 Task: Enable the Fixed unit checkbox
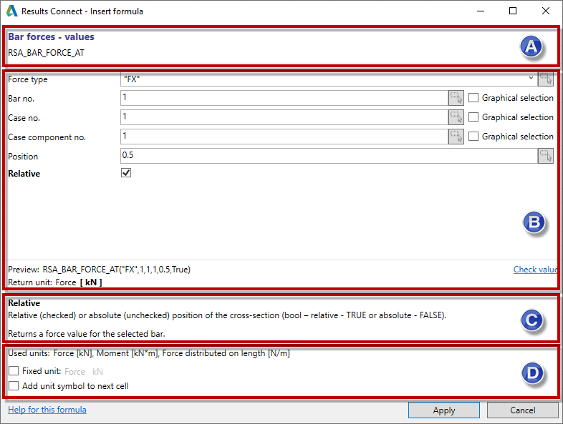[x=14, y=370]
